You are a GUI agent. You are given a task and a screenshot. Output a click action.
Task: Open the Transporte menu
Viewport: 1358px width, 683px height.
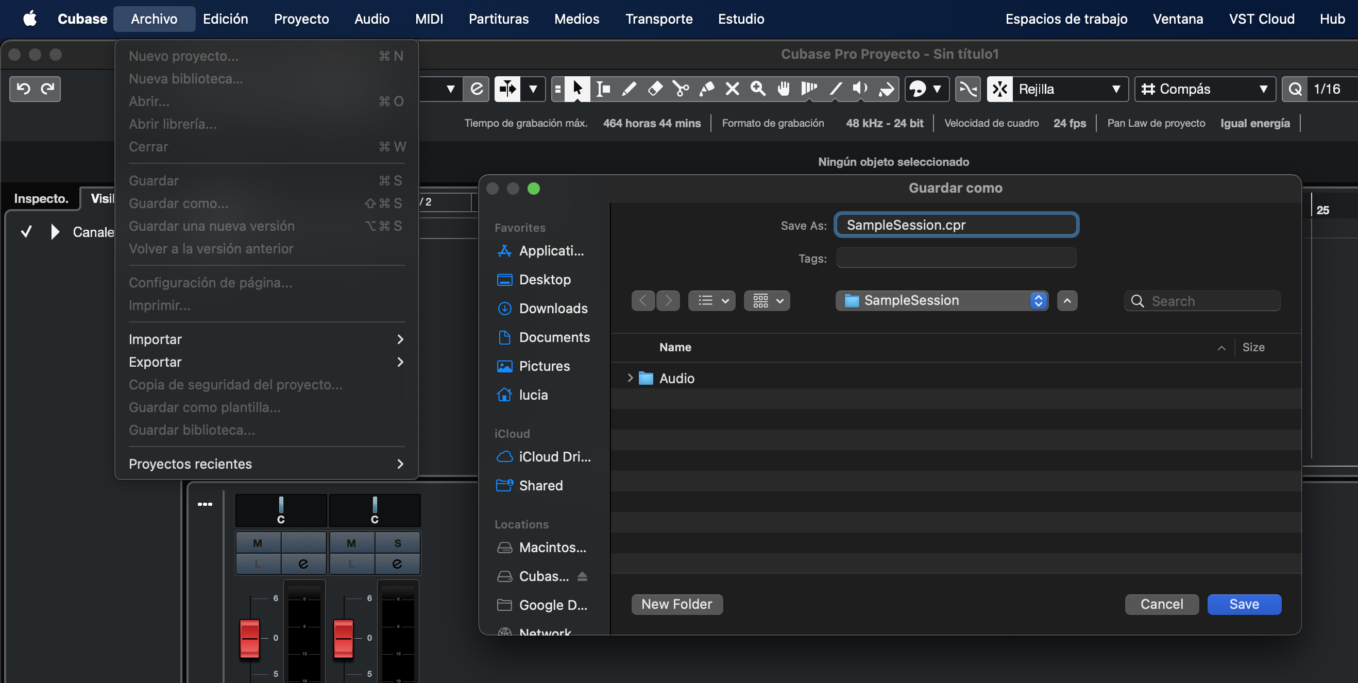(x=658, y=19)
